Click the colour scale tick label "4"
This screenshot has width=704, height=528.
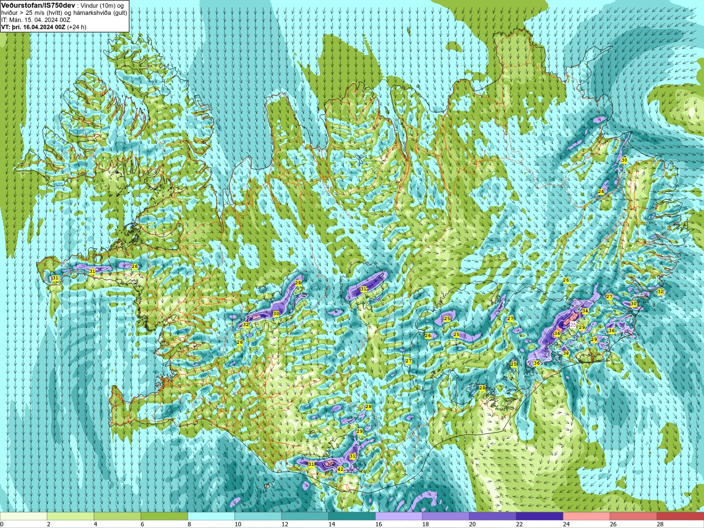pos(95,524)
